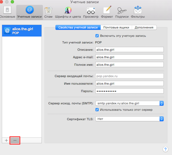The width and height of the screenshot is (172, 155).
Task: Switch to the Дополнения tab
Action: click(x=144, y=28)
